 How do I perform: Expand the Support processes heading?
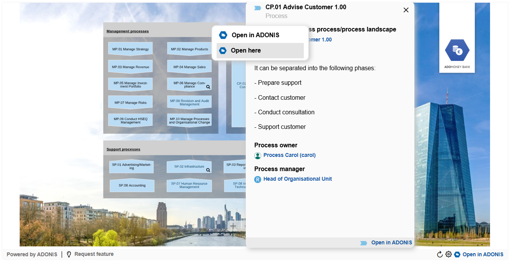coord(123,150)
